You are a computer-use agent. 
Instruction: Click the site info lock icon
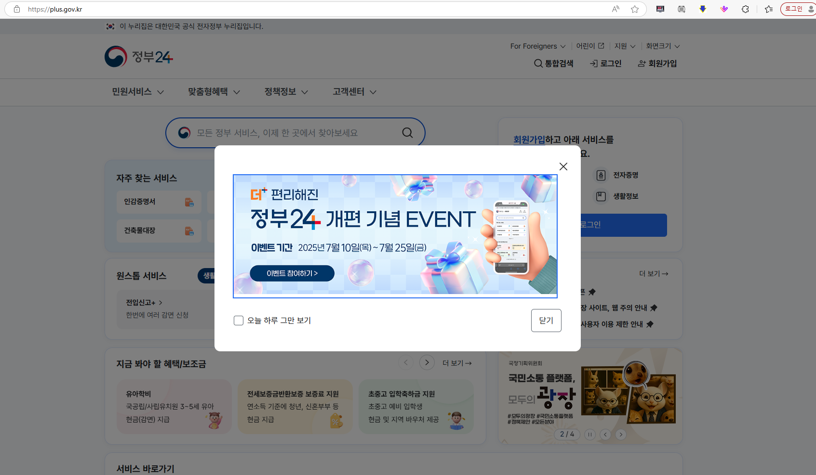17,9
